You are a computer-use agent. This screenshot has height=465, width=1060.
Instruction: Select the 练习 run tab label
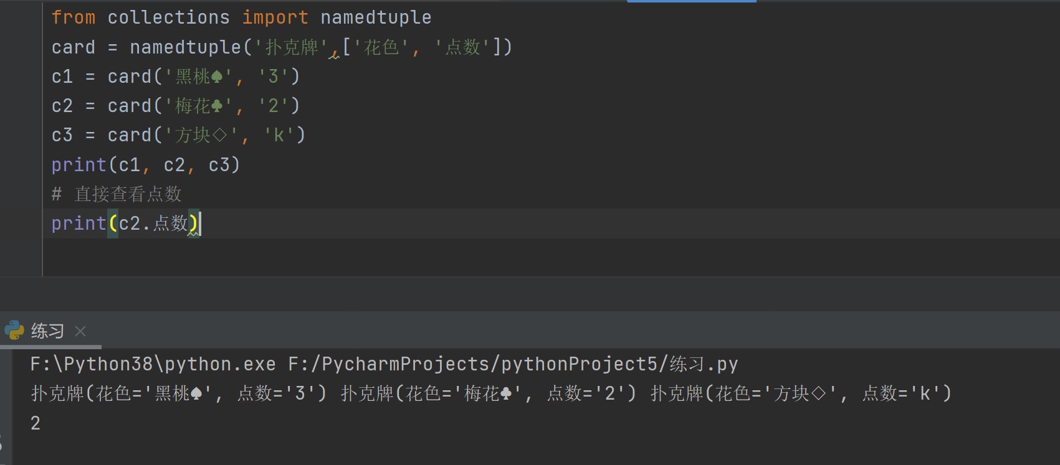click(x=47, y=331)
